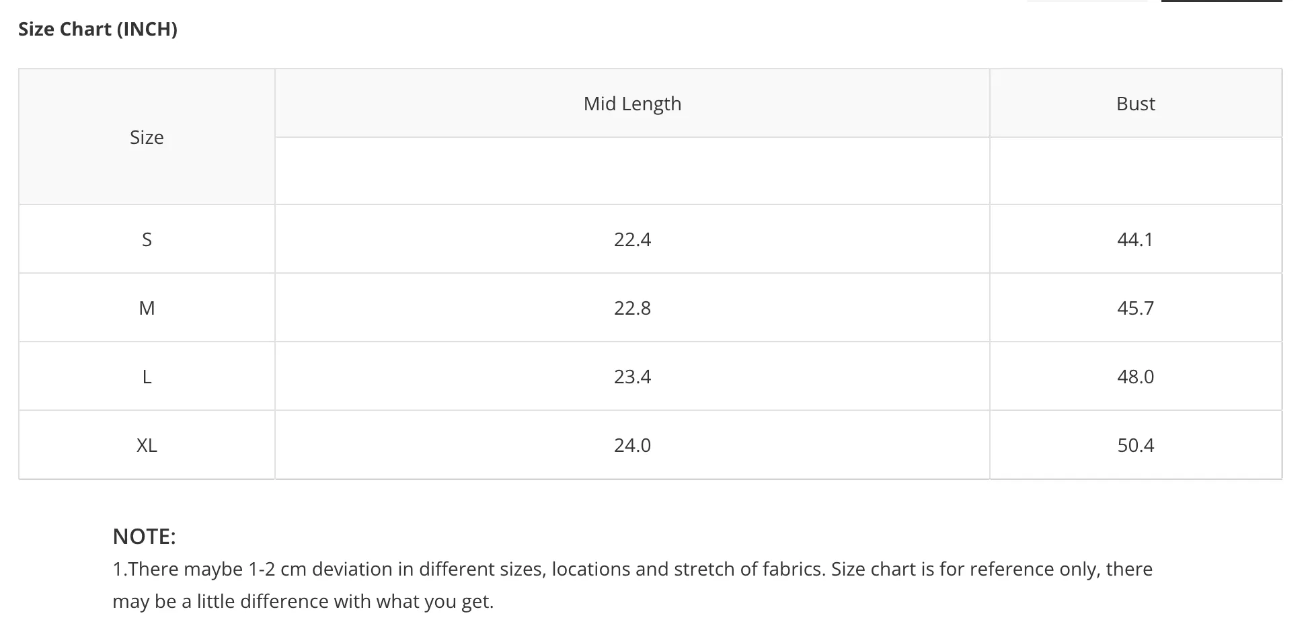Click the NOTE: heading
Screen dimensions: 1310x620
click(x=144, y=537)
